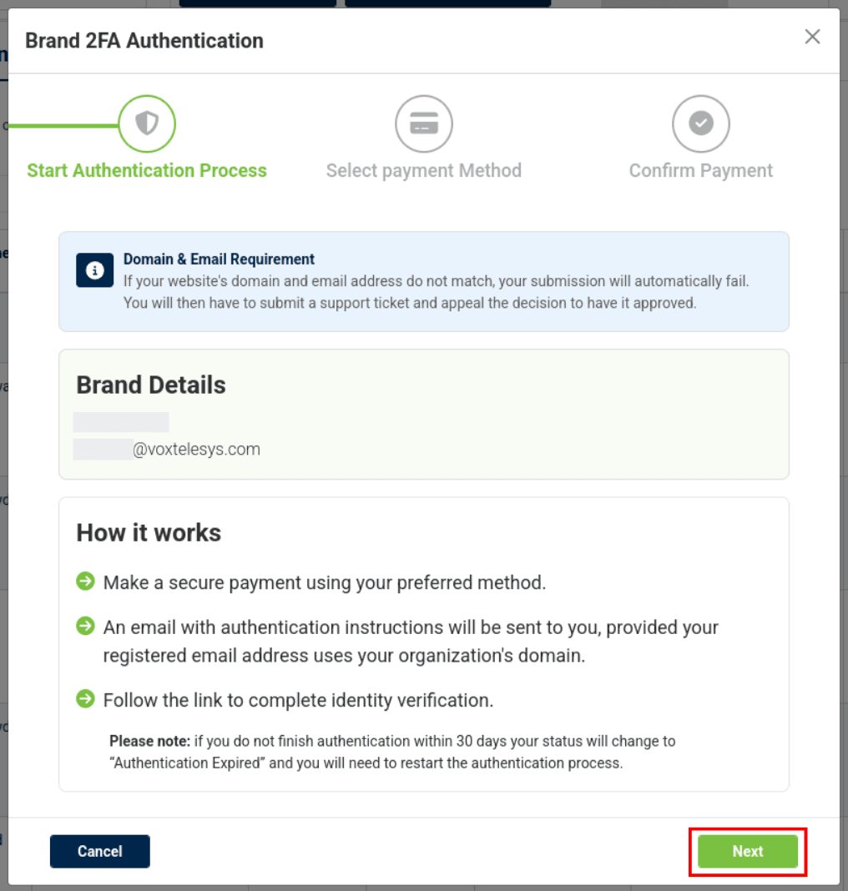Click the 'Brand Details' heading
The width and height of the screenshot is (848, 891).
pos(151,385)
